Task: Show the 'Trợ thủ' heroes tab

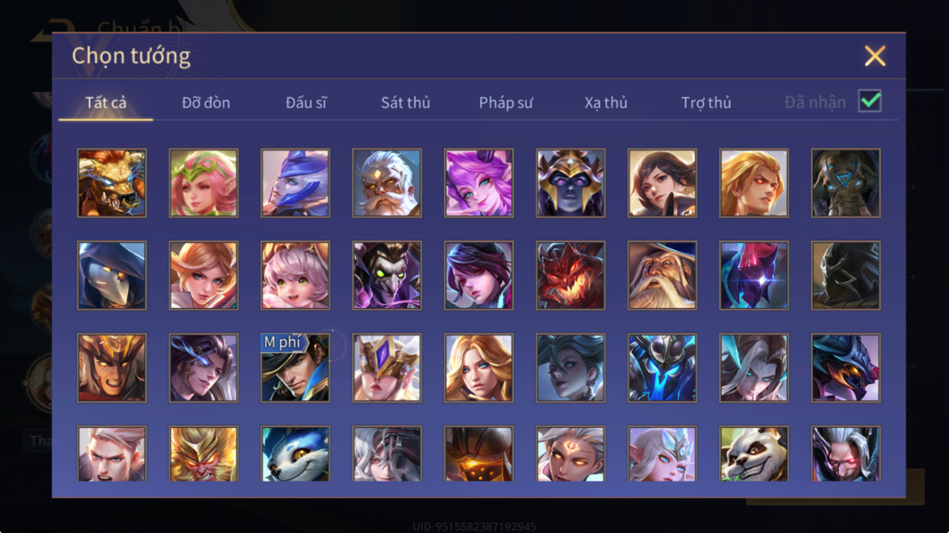Action: point(706,102)
